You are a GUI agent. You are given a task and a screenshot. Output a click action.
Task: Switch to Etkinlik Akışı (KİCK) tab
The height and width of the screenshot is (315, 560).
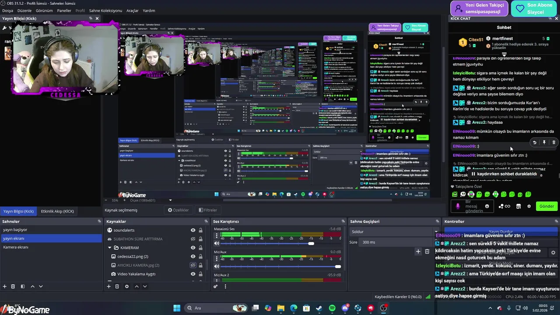(57, 211)
